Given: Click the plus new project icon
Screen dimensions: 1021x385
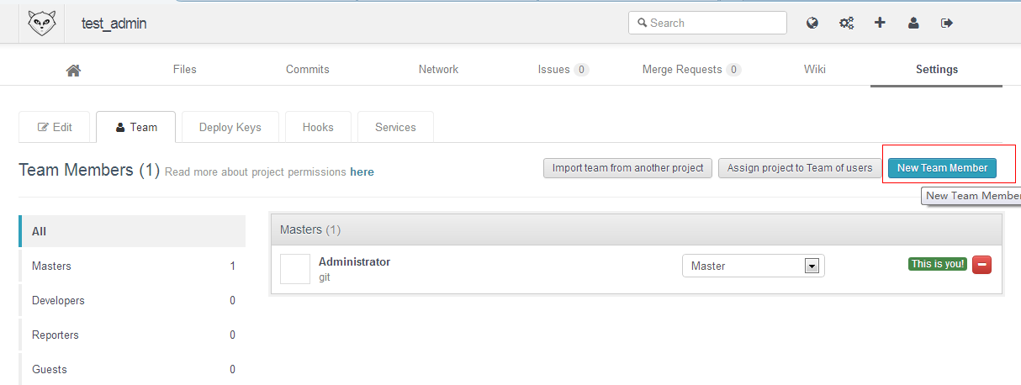Looking at the screenshot, I should pos(880,23).
